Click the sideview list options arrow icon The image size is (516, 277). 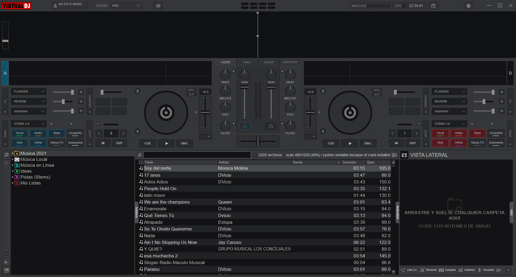click(498, 270)
